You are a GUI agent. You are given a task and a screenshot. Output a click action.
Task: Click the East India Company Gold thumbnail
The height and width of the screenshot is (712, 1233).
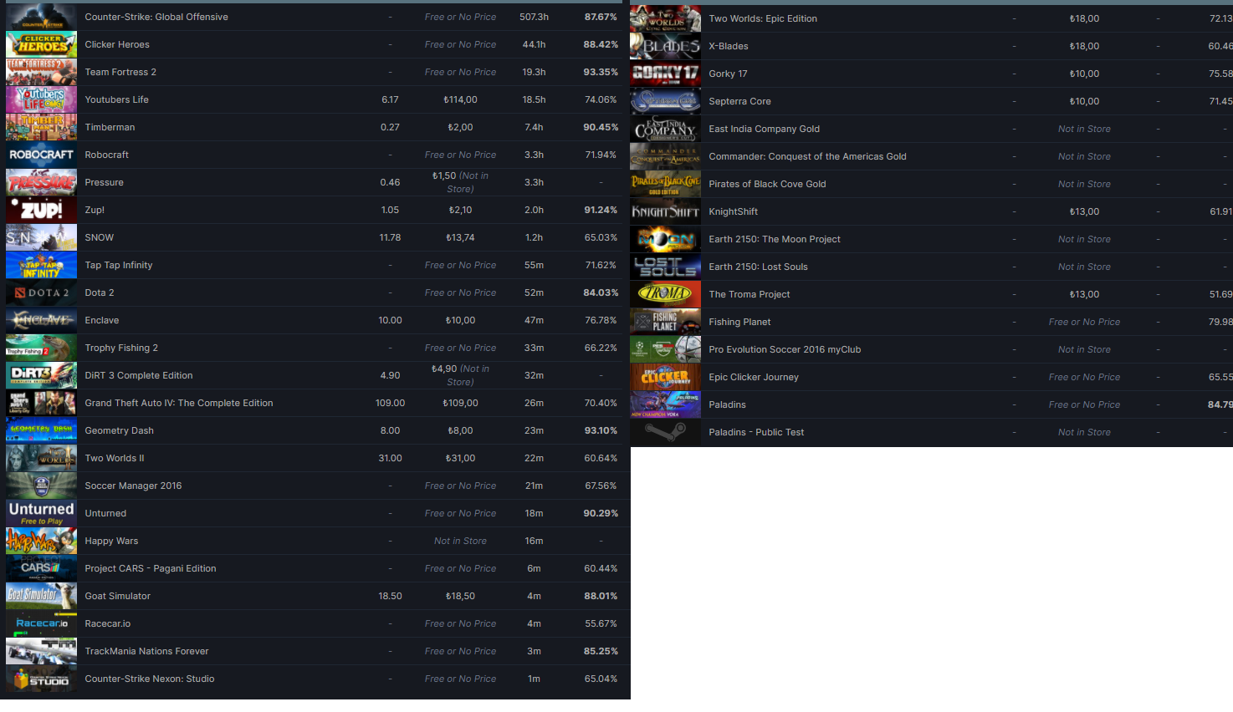pos(665,129)
